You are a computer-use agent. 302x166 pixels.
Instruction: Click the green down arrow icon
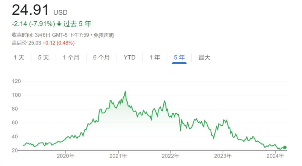(x=59, y=24)
